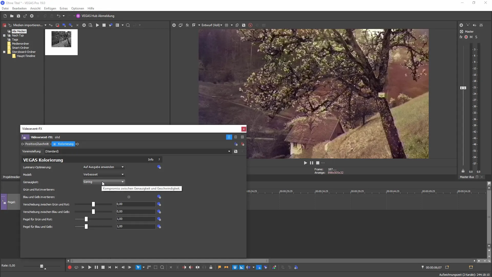Create a new project with the blank page icon

pos(5,16)
